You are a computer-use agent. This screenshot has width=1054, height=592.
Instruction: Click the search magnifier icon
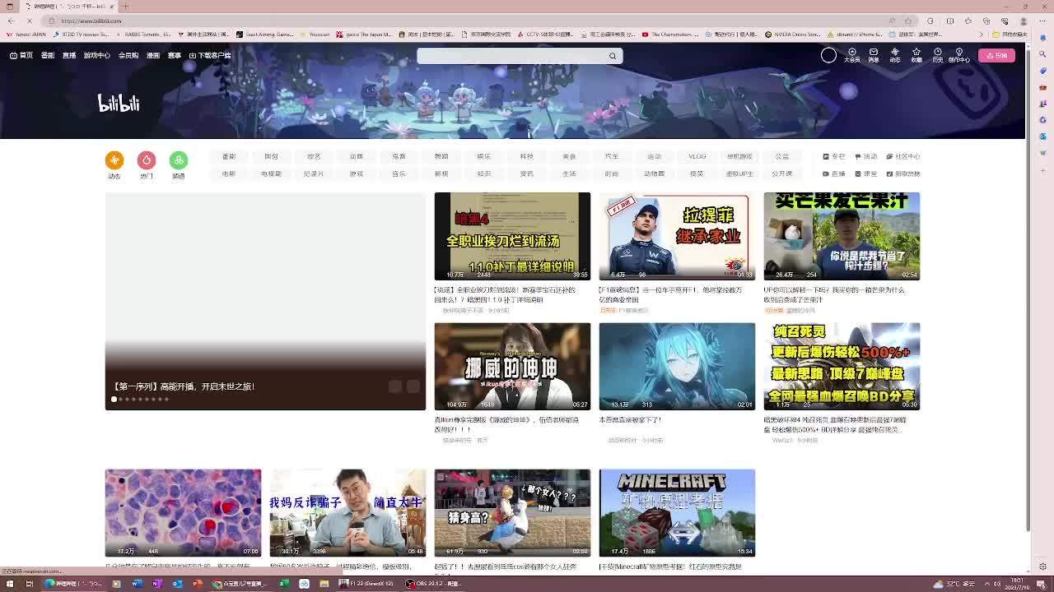pos(612,56)
